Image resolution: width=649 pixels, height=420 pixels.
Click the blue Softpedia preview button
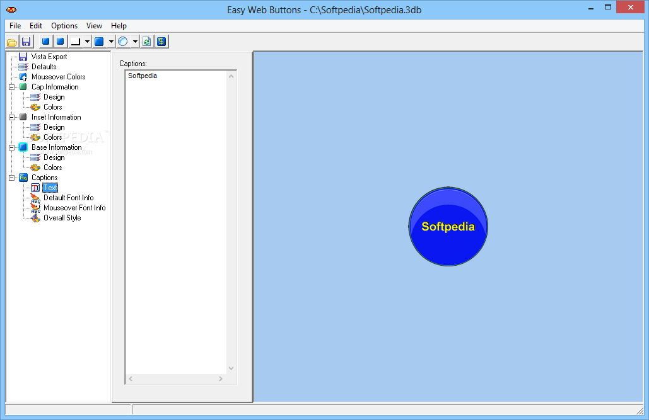[448, 227]
